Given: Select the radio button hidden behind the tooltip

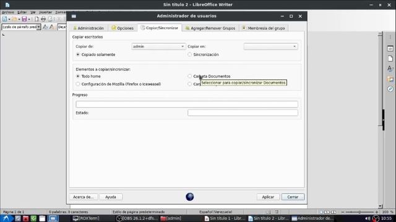Looking at the screenshot, I should pyautogui.click(x=190, y=84).
